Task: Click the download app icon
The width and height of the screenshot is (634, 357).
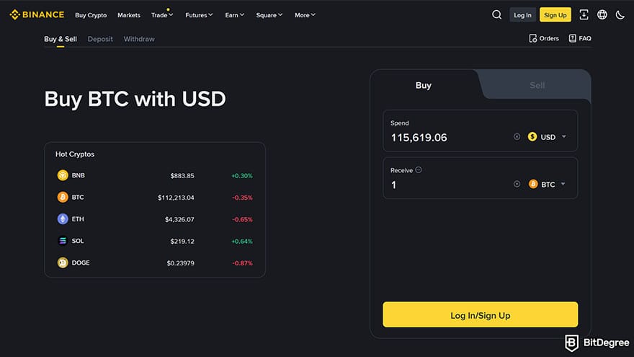Action: click(584, 15)
